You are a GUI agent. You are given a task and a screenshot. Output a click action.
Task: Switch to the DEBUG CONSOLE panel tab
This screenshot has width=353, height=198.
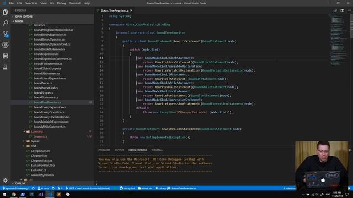click(137, 150)
